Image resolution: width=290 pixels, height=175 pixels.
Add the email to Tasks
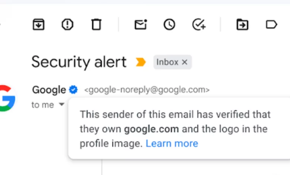coord(199,24)
